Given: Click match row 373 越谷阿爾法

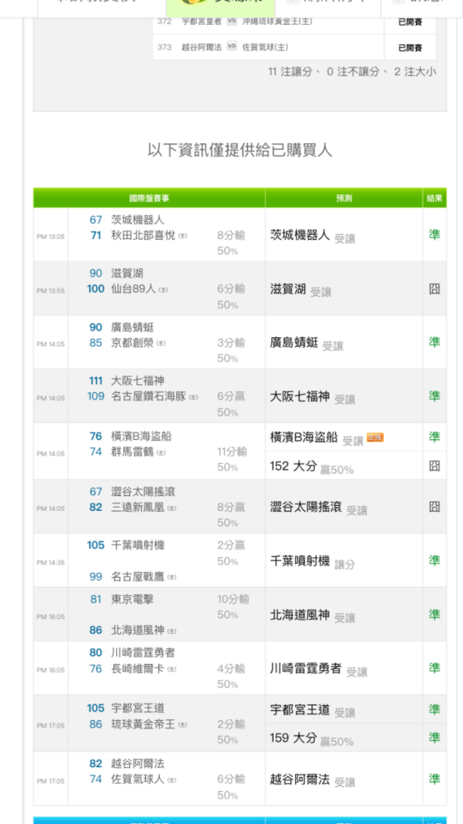Looking at the screenshot, I should pyautogui.click(x=294, y=47).
